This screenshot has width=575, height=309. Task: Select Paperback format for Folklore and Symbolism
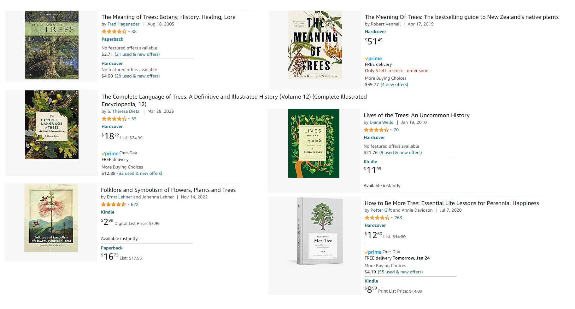pos(112,248)
